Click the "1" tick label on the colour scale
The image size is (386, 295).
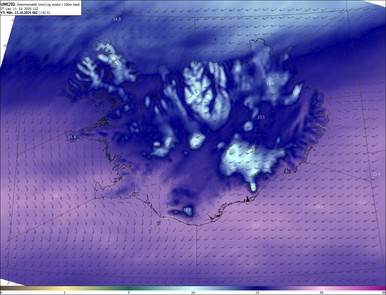point(65,293)
